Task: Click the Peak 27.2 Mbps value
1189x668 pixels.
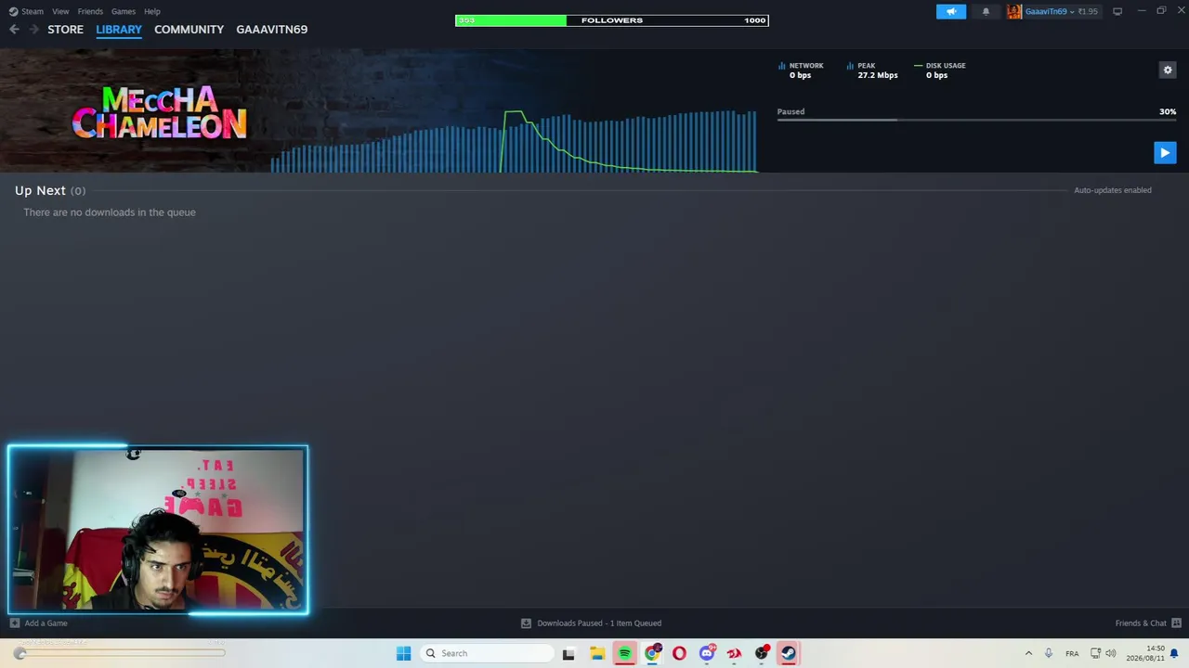Action: pos(878,75)
